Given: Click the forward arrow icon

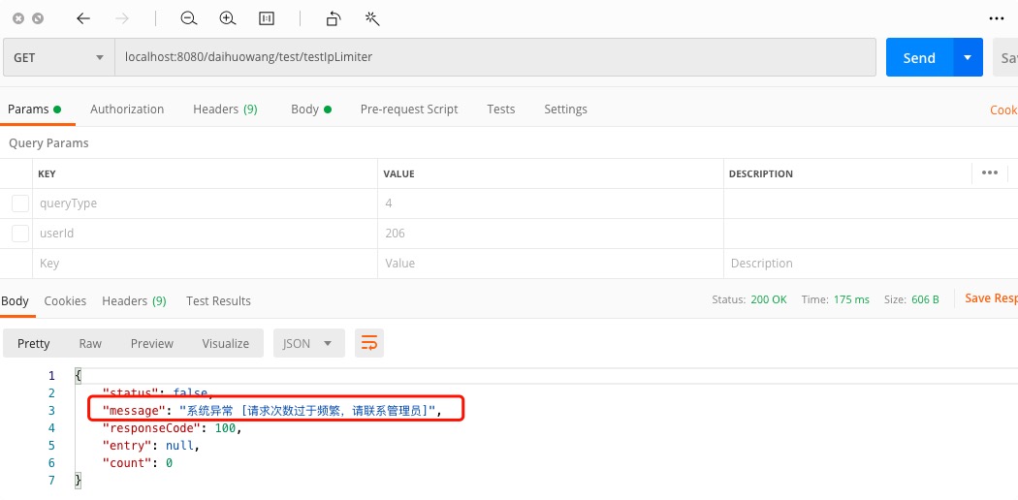Looking at the screenshot, I should pyautogui.click(x=122, y=18).
